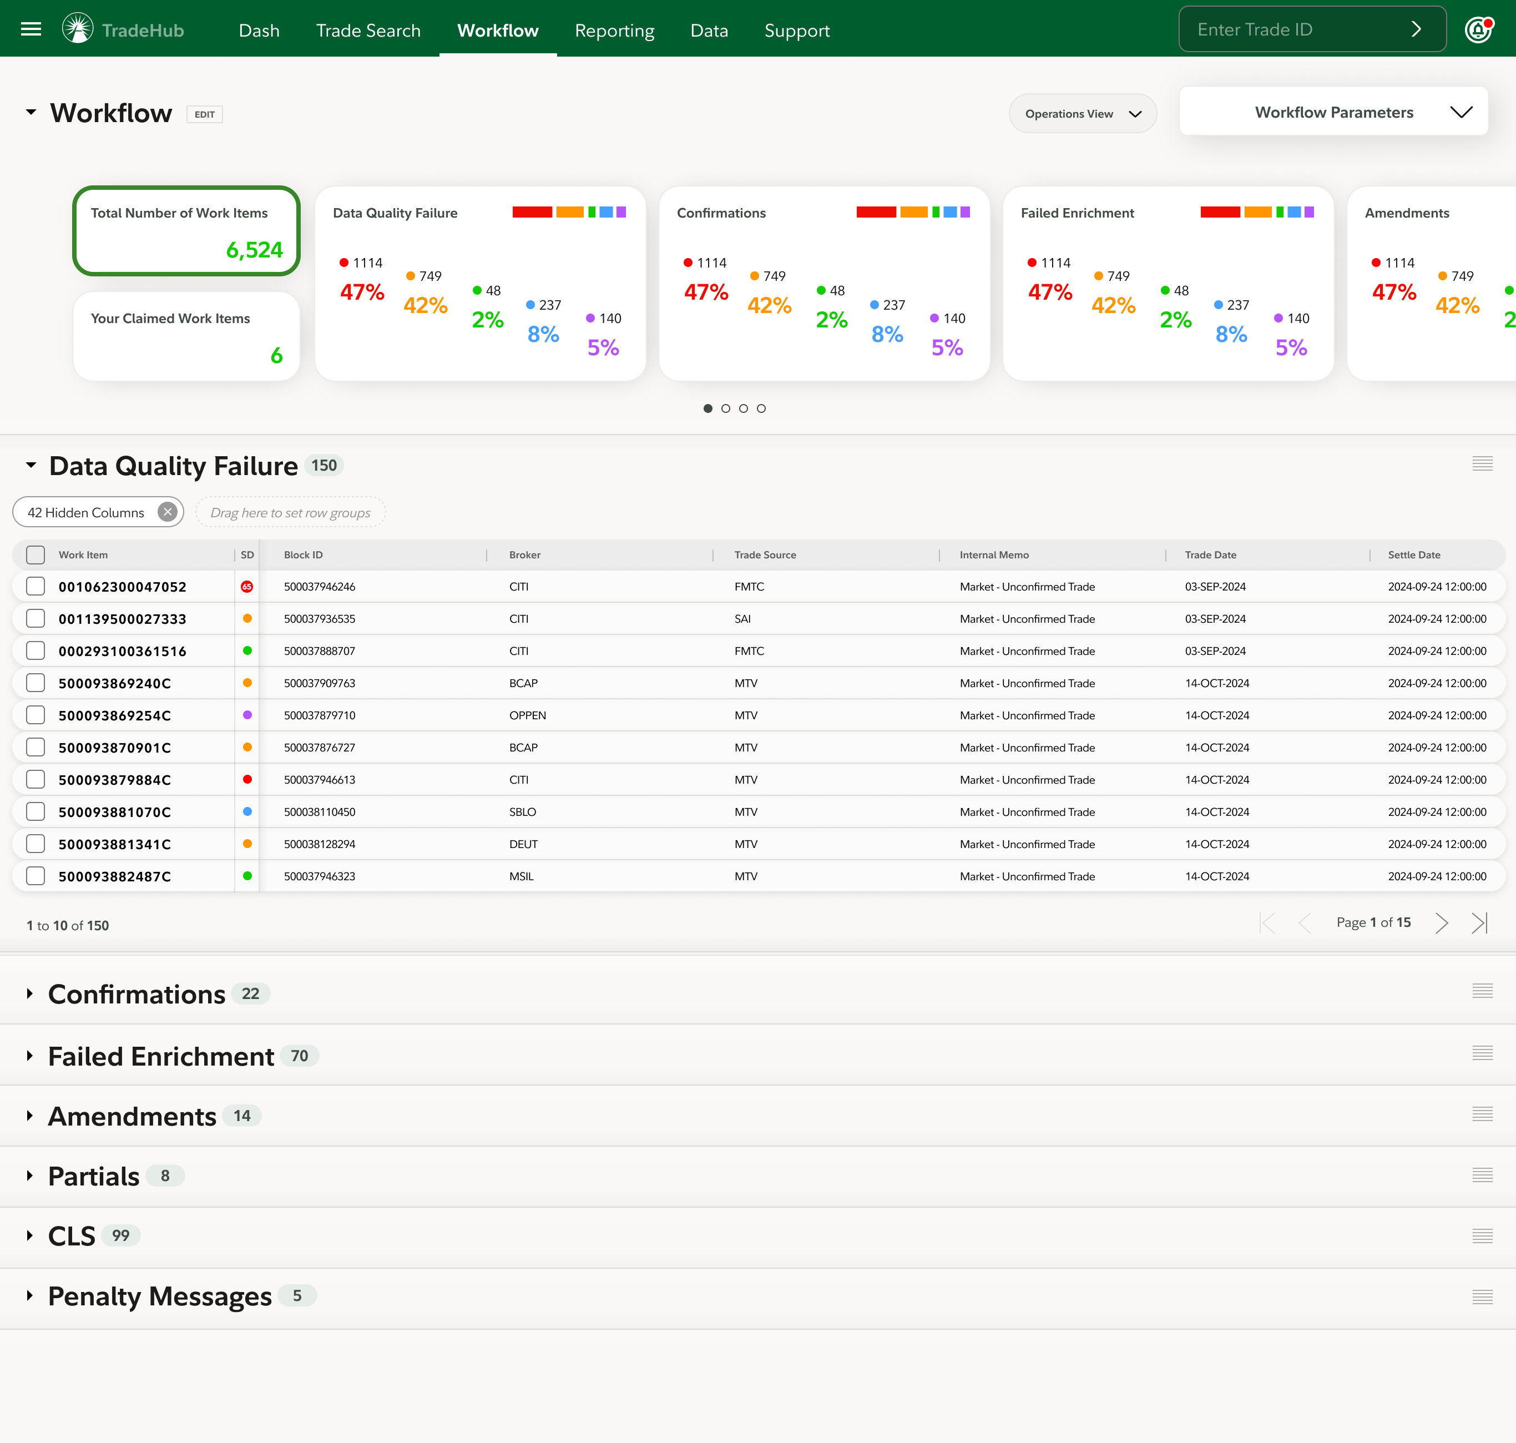Expand the Failed Enrichment section
Screen dimensions: 1516x1443
pos(30,1056)
